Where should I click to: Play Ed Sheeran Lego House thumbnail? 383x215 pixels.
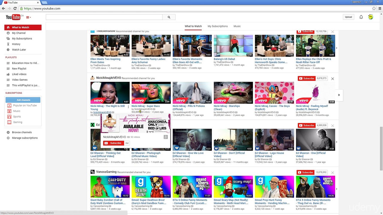(274, 140)
